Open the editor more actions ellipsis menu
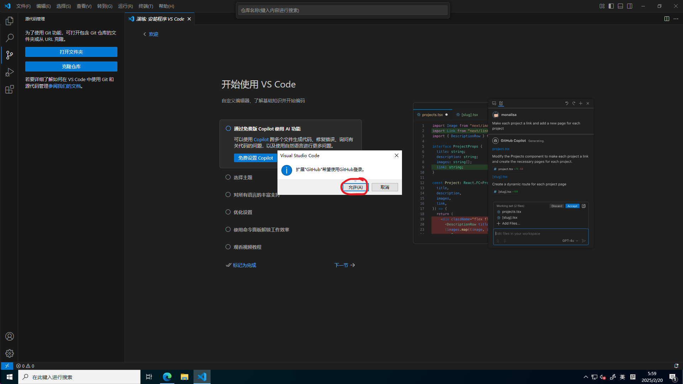Image resolution: width=683 pixels, height=384 pixels. click(x=676, y=19)
